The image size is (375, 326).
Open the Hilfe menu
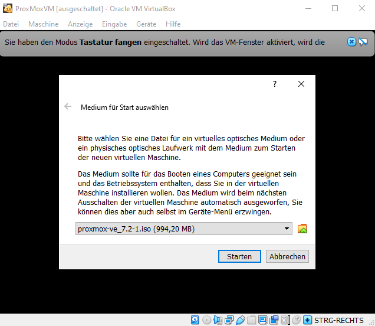(x=173, y=24)
